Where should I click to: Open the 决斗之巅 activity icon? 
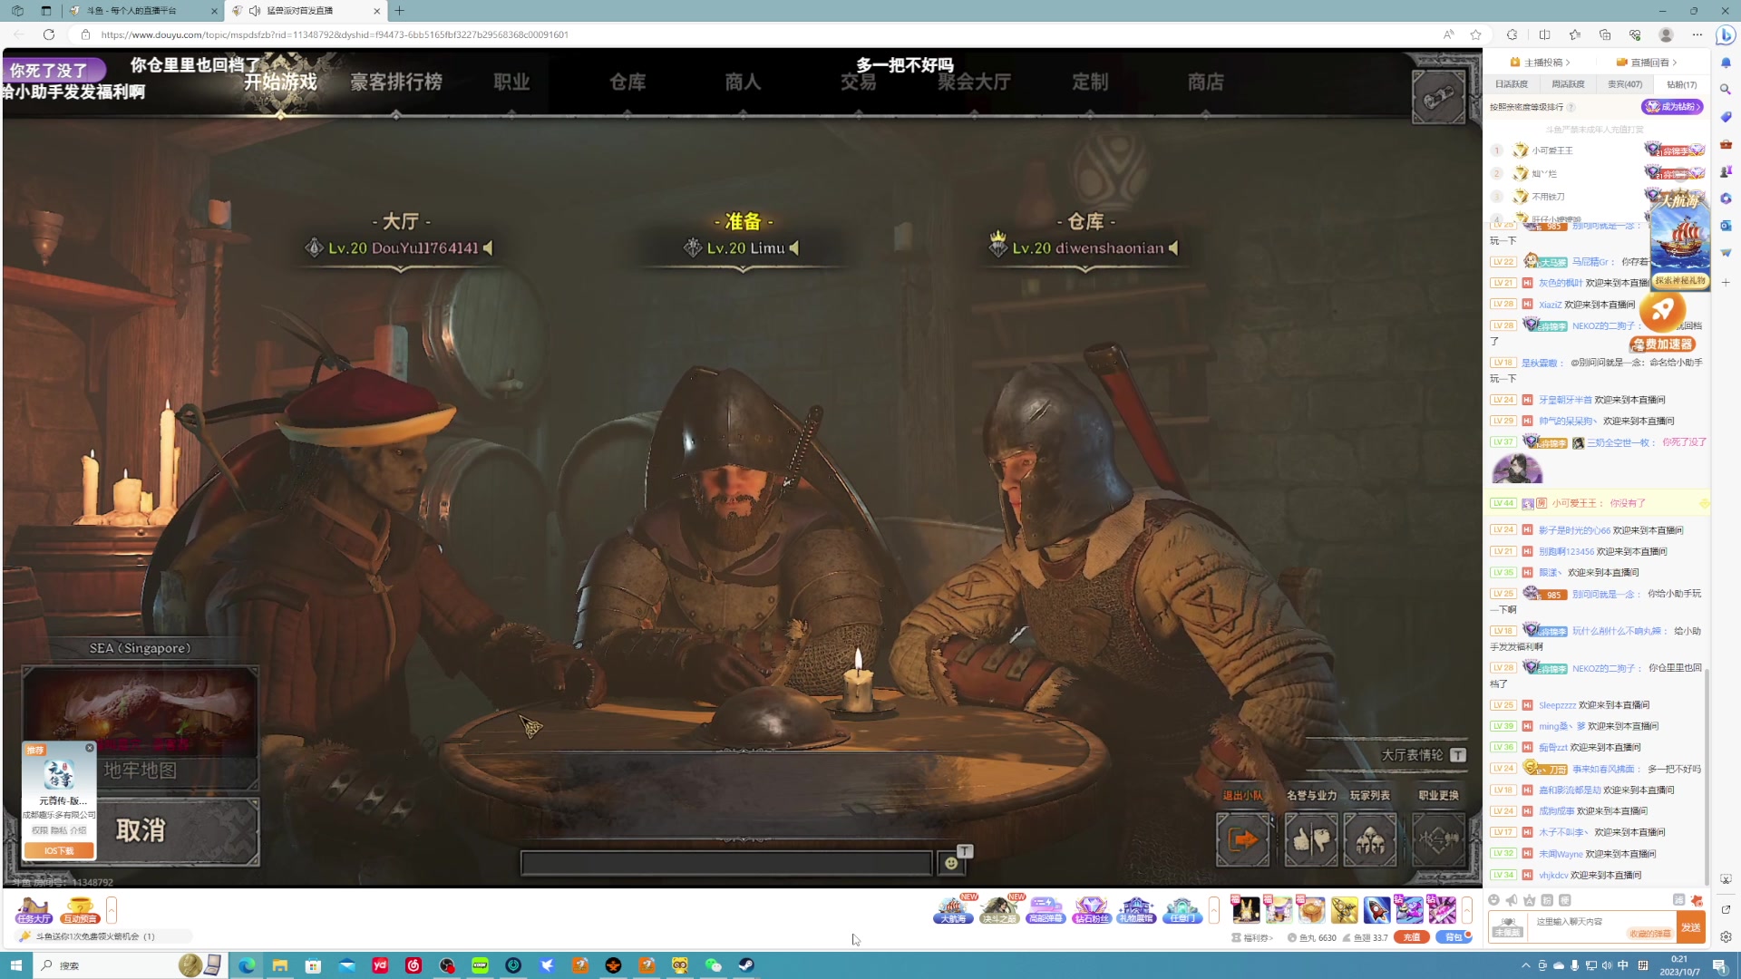[x=999, y=909]
